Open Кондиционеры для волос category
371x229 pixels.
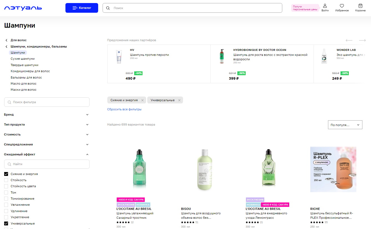tap(30, 71)
